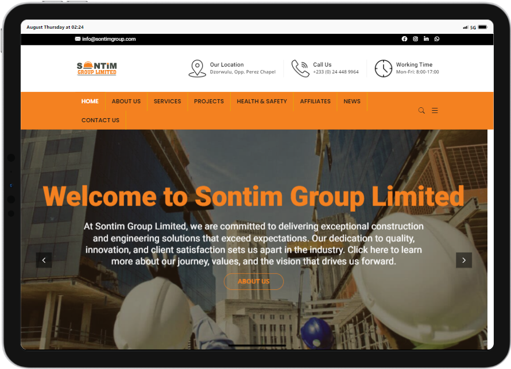Click the Welcome to Sontim Group Limited headline
The width and height of the screenshot is (511, 369).
(x=254, y=196)
